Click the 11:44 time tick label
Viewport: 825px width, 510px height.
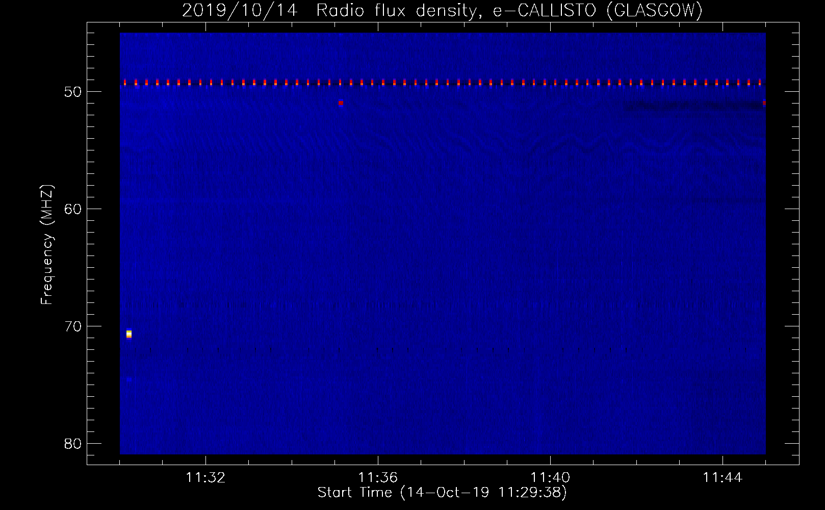point(723,478)
